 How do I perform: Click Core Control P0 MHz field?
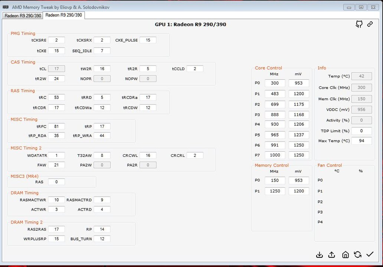tap(275, 83)
